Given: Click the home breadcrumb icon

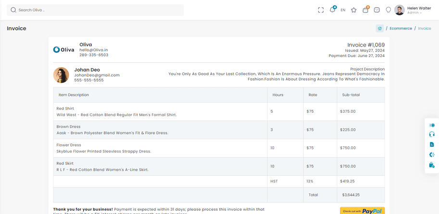Looking at the screenshot, I should [380, 28].
